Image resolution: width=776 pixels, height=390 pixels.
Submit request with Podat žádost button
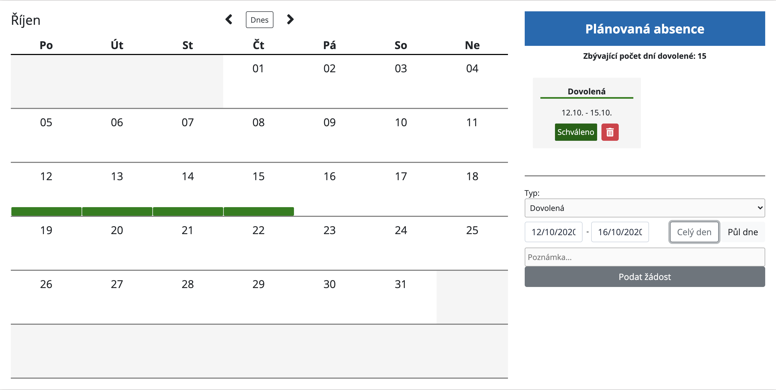pos(644,277)
